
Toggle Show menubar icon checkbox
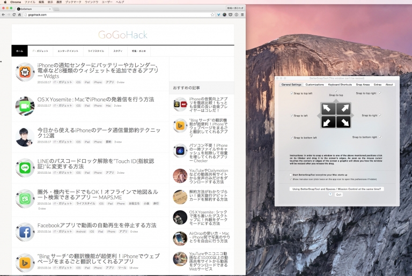coord(291,180)
